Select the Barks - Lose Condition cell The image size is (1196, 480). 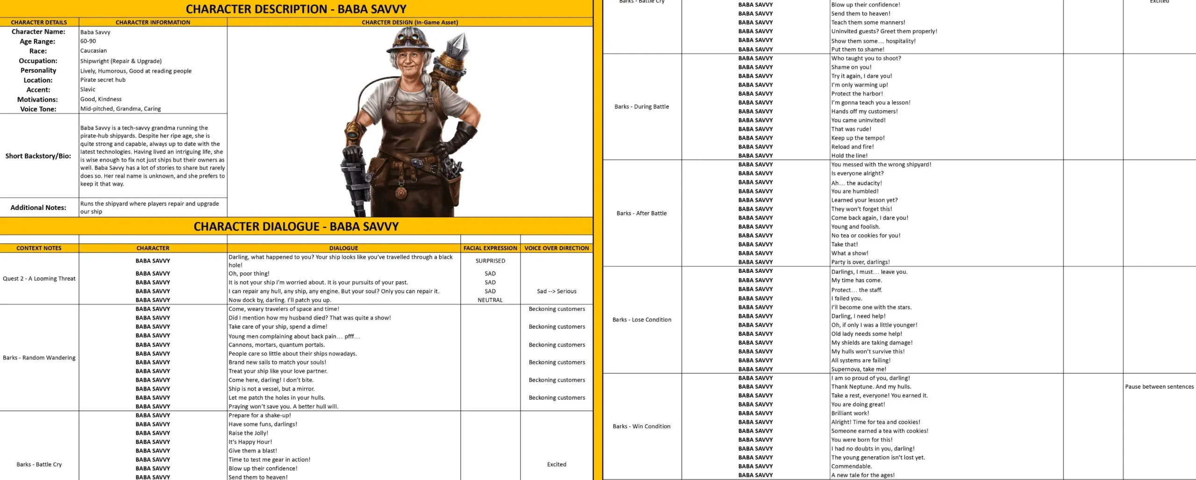641,320
